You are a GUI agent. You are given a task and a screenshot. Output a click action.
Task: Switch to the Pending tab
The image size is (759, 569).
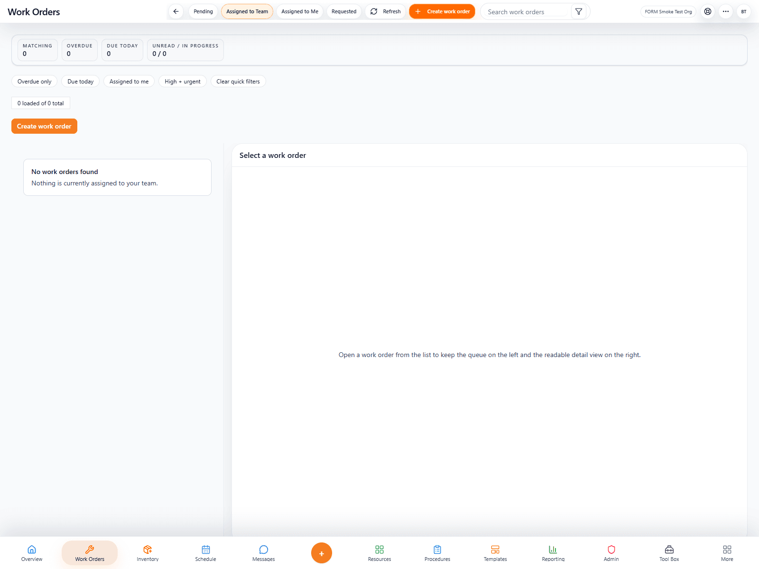point(203,11)
